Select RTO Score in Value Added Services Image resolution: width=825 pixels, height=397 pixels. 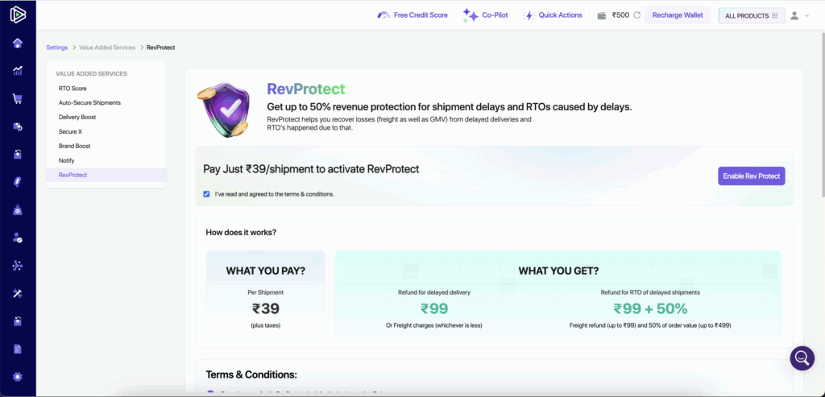(x=73, y=89)
